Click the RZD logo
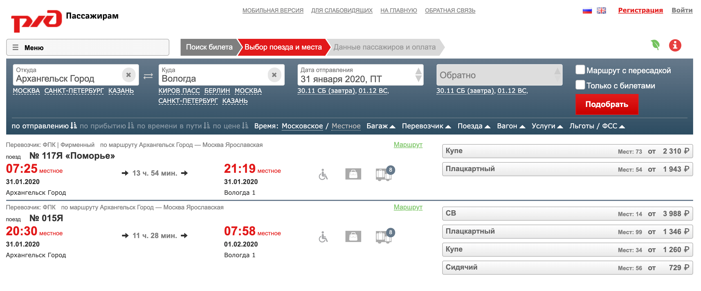The height and width of the screenshot is (291, 701). 36,21
